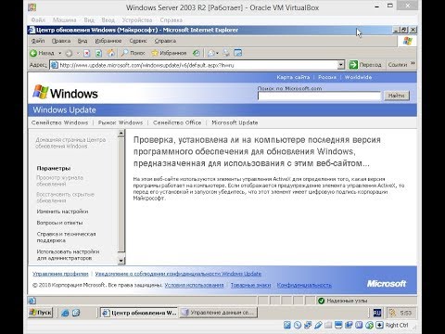
Task: Open the Рынок Windows tab link
Action: [121, 122]
